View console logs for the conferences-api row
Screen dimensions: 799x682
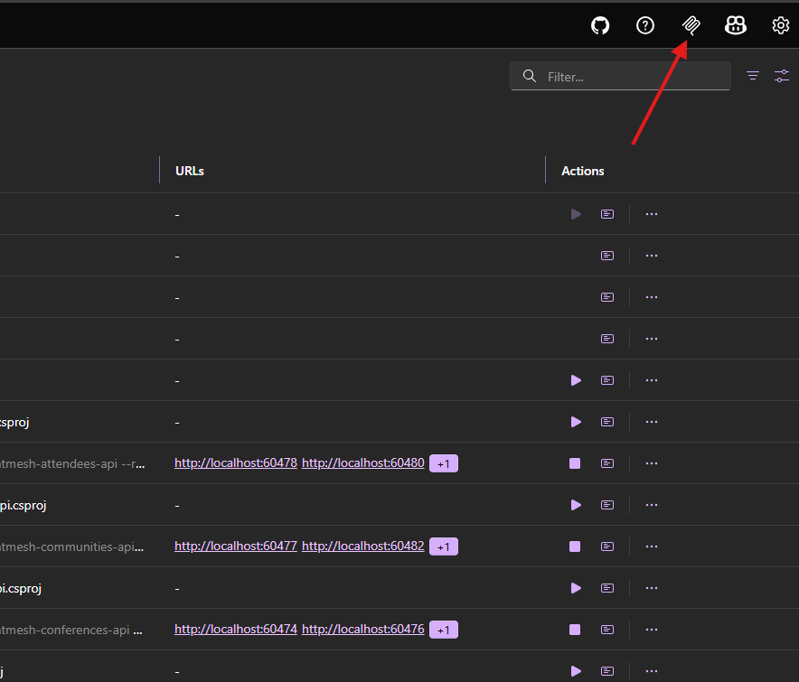pyautogui.click(x=607, y=630)
